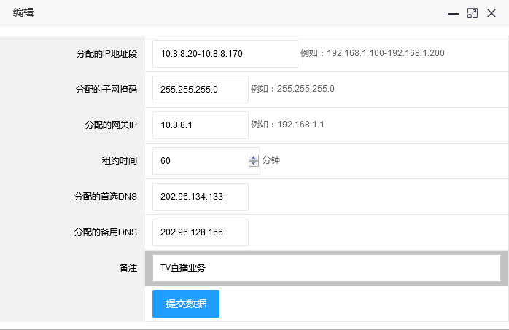Click the 分配的网关IP label

point(111,125)
